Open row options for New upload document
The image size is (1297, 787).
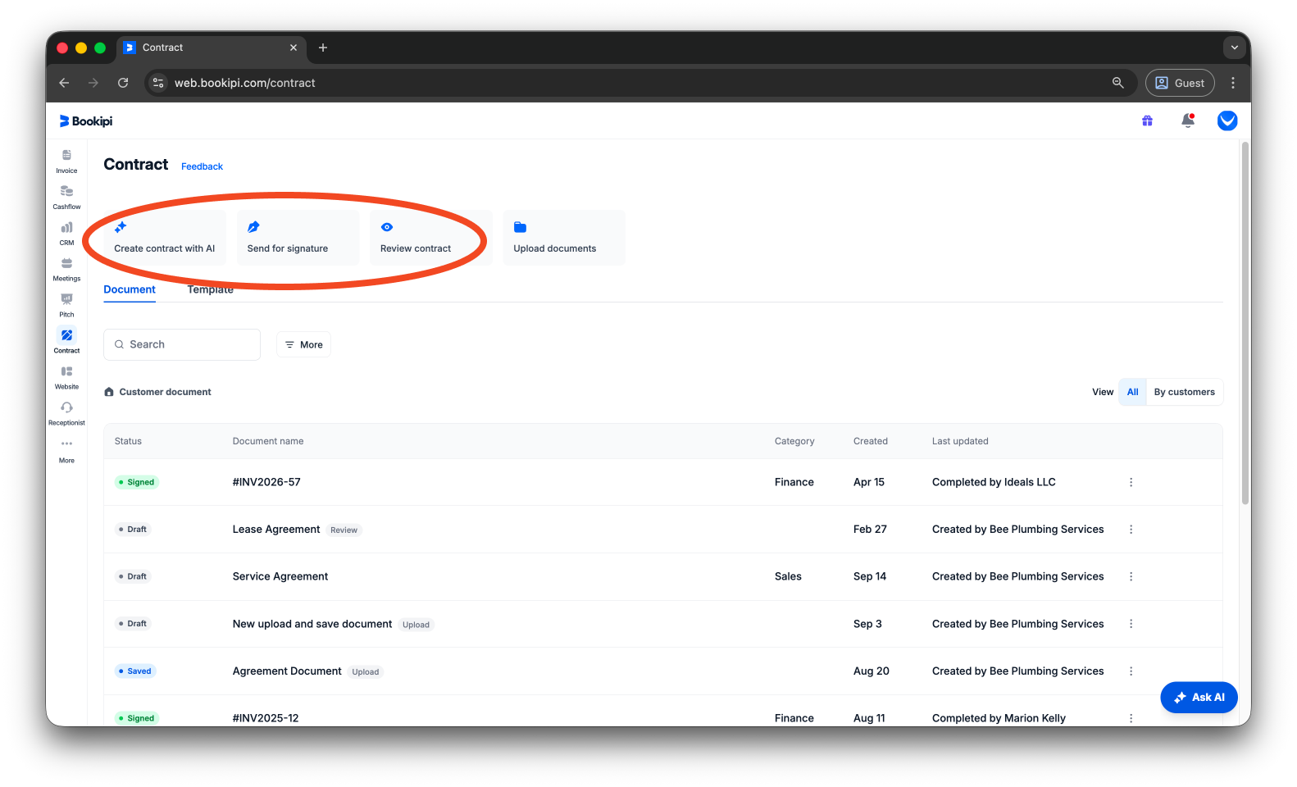1131,624
